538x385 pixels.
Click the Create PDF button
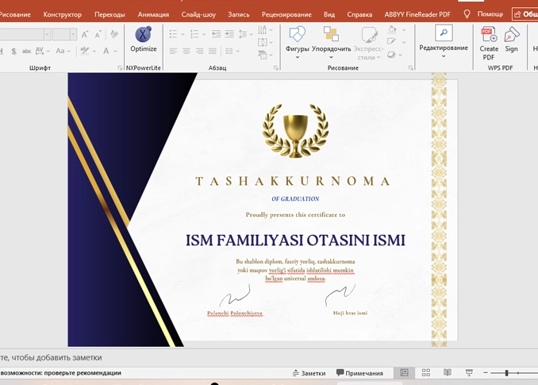(489, 43)
